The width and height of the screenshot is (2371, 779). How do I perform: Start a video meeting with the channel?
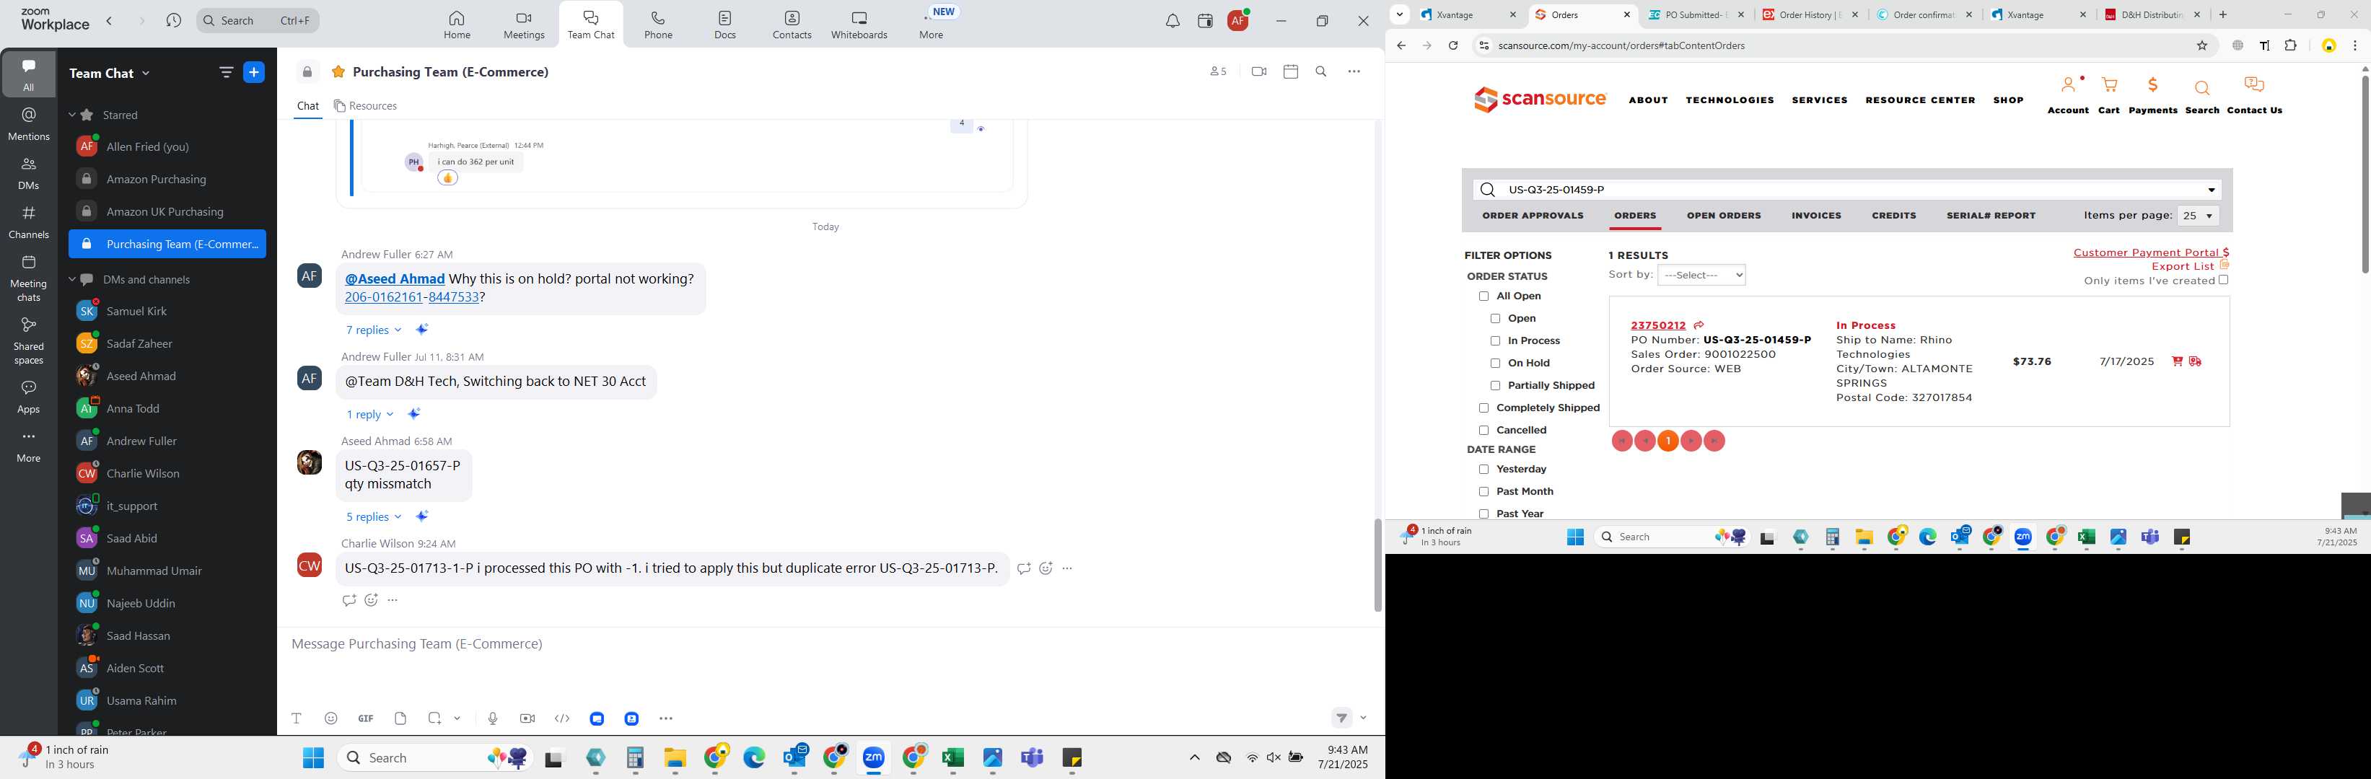[x=1259, y=71]
